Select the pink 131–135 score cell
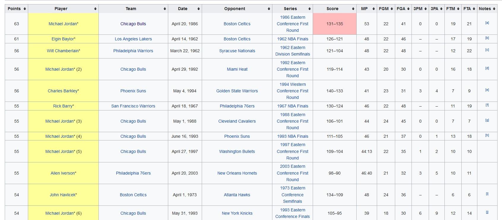502x220 pixels. tap(335, 24)
